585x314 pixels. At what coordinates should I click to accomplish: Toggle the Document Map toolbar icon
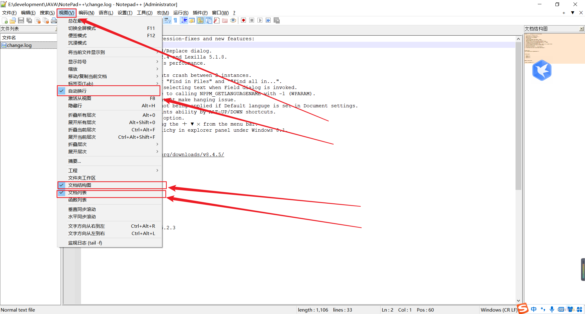click(x=200, y=20)
